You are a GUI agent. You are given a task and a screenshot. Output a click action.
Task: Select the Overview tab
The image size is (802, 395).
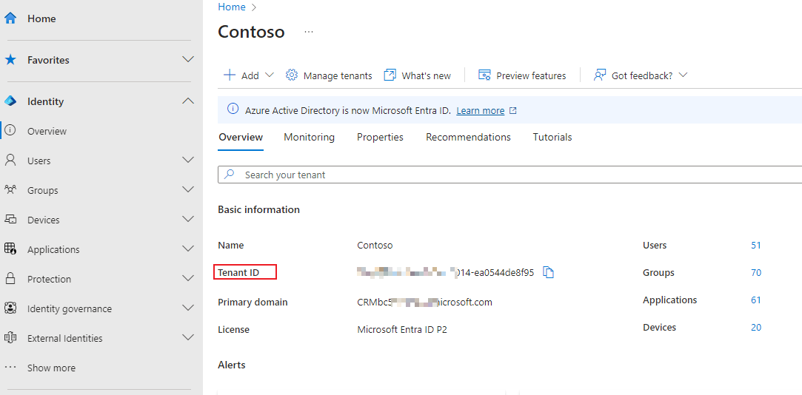click(241, 137)
